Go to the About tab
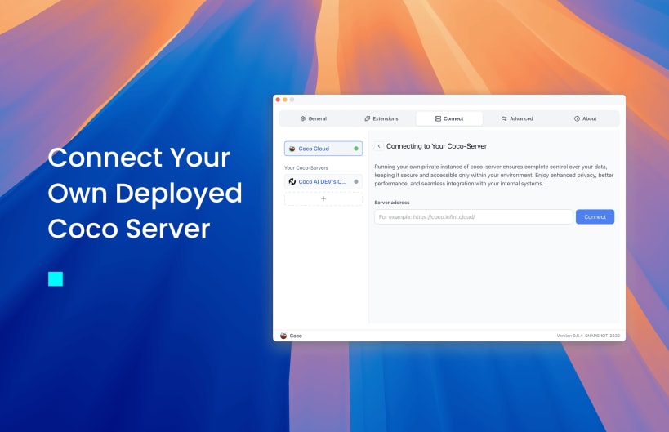Image resolution: width=669 pixels, height=432 pixels. click(x=585, y=118)
